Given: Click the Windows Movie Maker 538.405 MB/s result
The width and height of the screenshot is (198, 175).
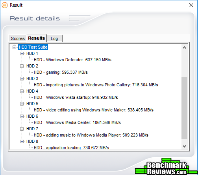Looking at the screenshot, I should 94,110.
